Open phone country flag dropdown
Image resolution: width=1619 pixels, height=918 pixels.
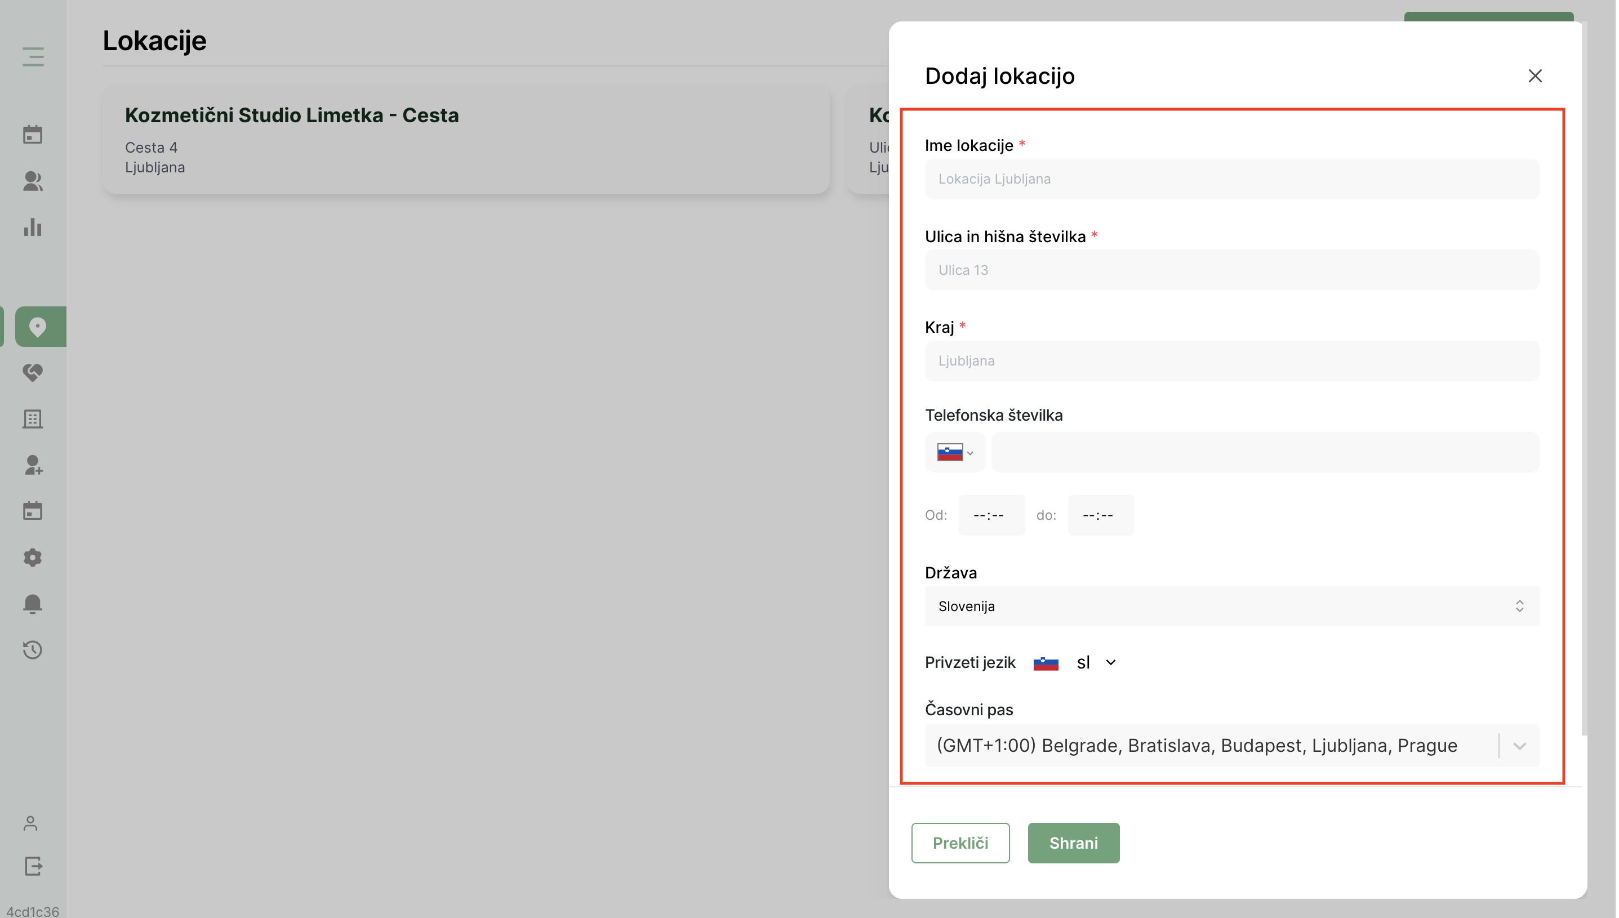954,453
